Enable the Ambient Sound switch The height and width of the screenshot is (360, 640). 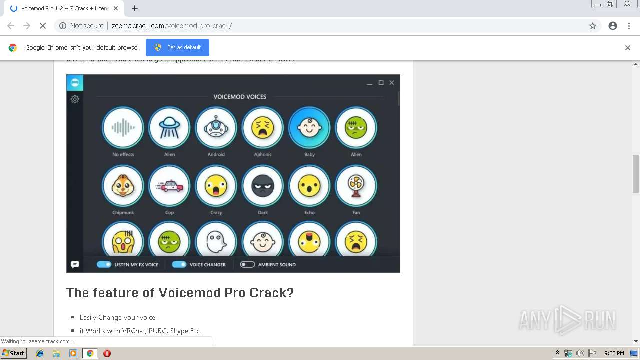(247, 264)
